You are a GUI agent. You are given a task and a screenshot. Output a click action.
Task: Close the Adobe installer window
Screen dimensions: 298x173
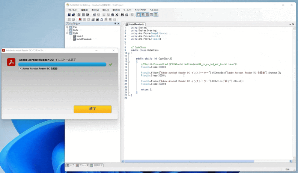(x=113, y=50)
